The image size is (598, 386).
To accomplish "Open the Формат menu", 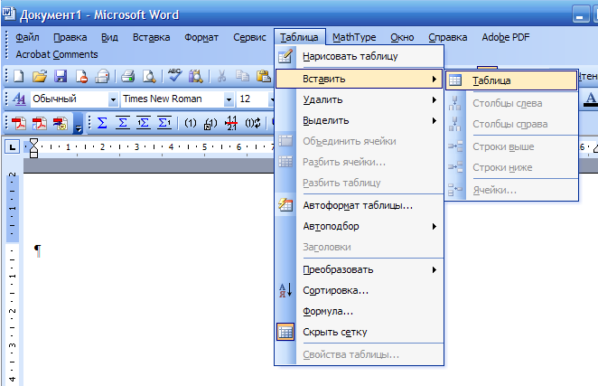I will (201, 37).
